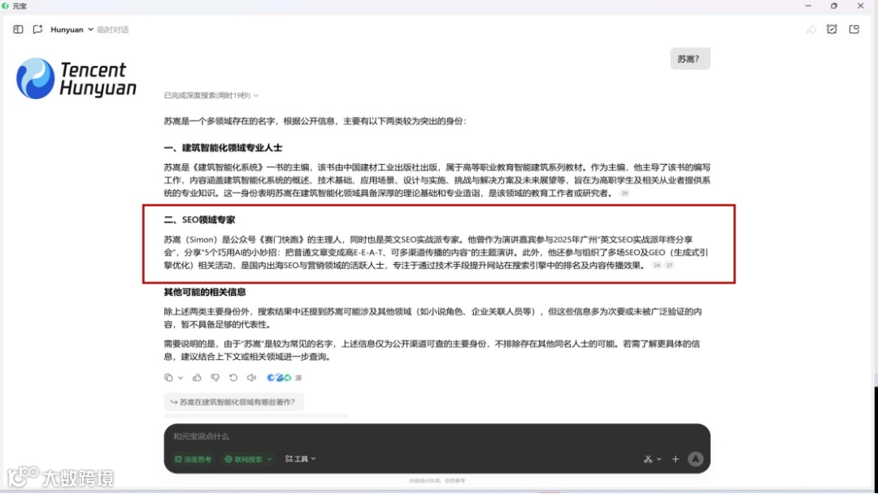Click the open-in-new-window icon at top right

(x=854, y=29)
